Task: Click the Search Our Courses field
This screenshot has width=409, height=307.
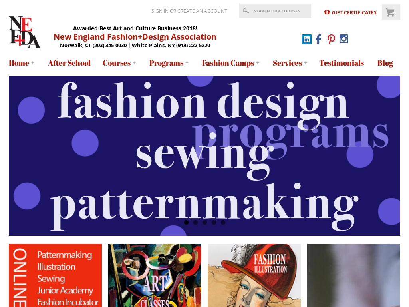Action: point(275,11)
